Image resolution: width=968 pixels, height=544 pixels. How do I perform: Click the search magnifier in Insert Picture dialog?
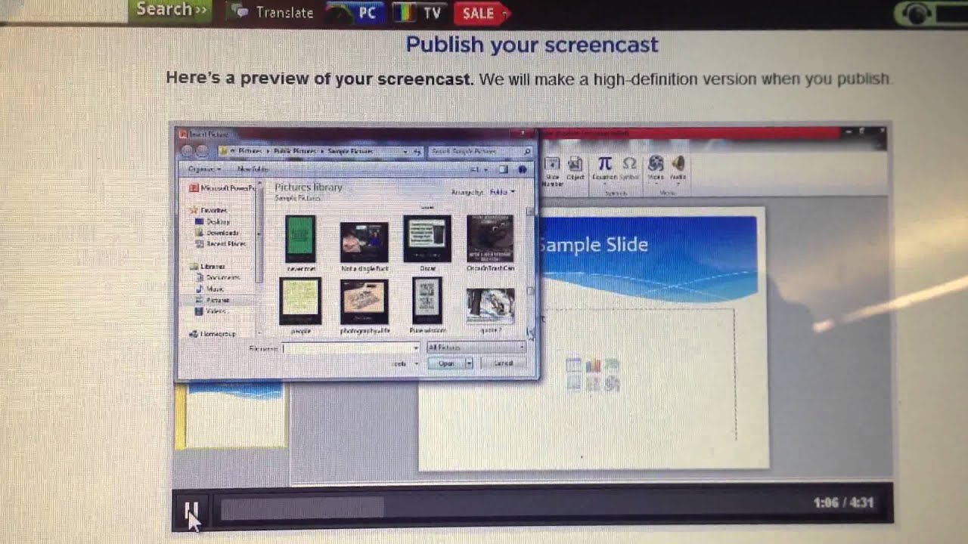(x=527, y=152)
